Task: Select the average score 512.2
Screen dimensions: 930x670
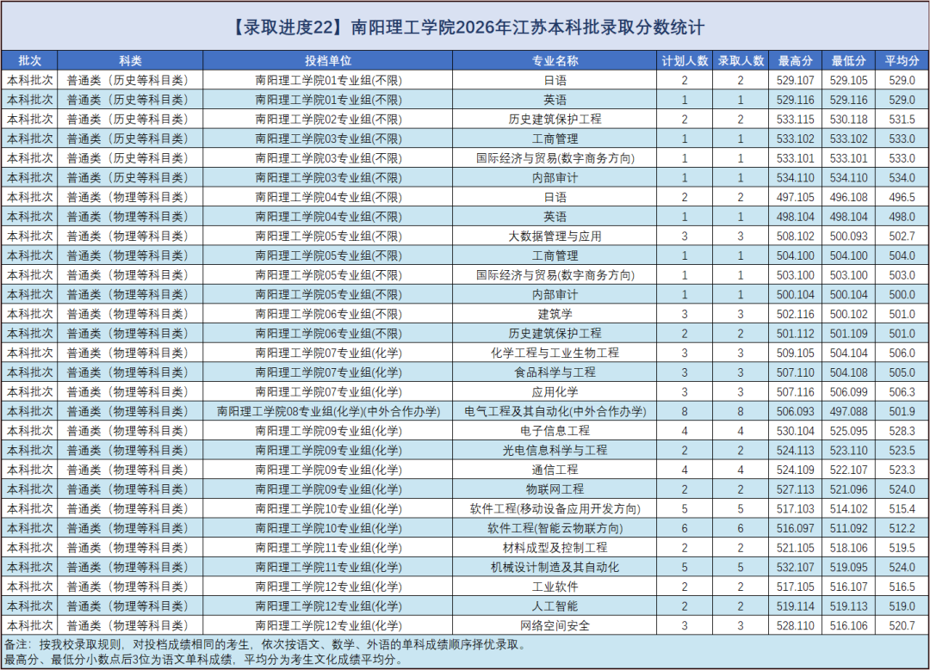Action: pos(902,528)
